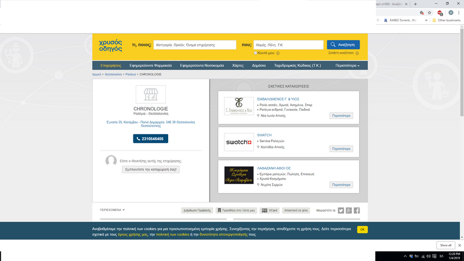Click Περισσότερα for the ΛΑΦΑΖΑΝΗ listing
The height and width of the screenshot is (261, 464).
[x=341, y=184]
